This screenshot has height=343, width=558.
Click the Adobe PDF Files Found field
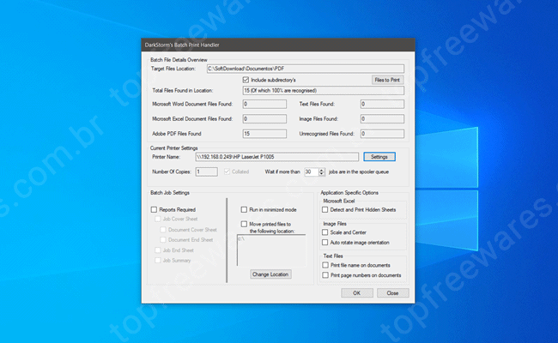pos(264,134)
